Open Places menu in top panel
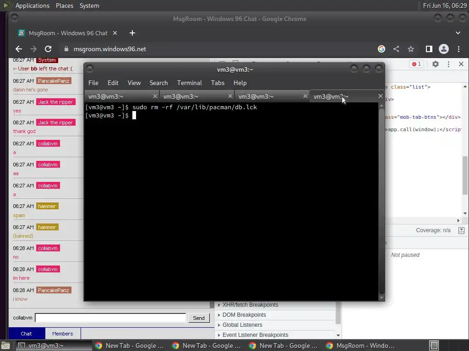 click(x=65, y=5)
